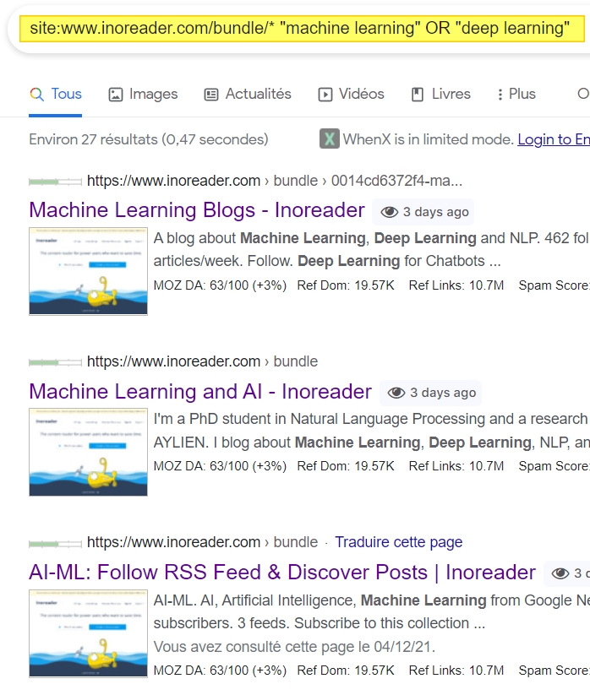Click the score bar beside first result URL
The height and width of the screenshot is (695, 590).
[56, 182]
